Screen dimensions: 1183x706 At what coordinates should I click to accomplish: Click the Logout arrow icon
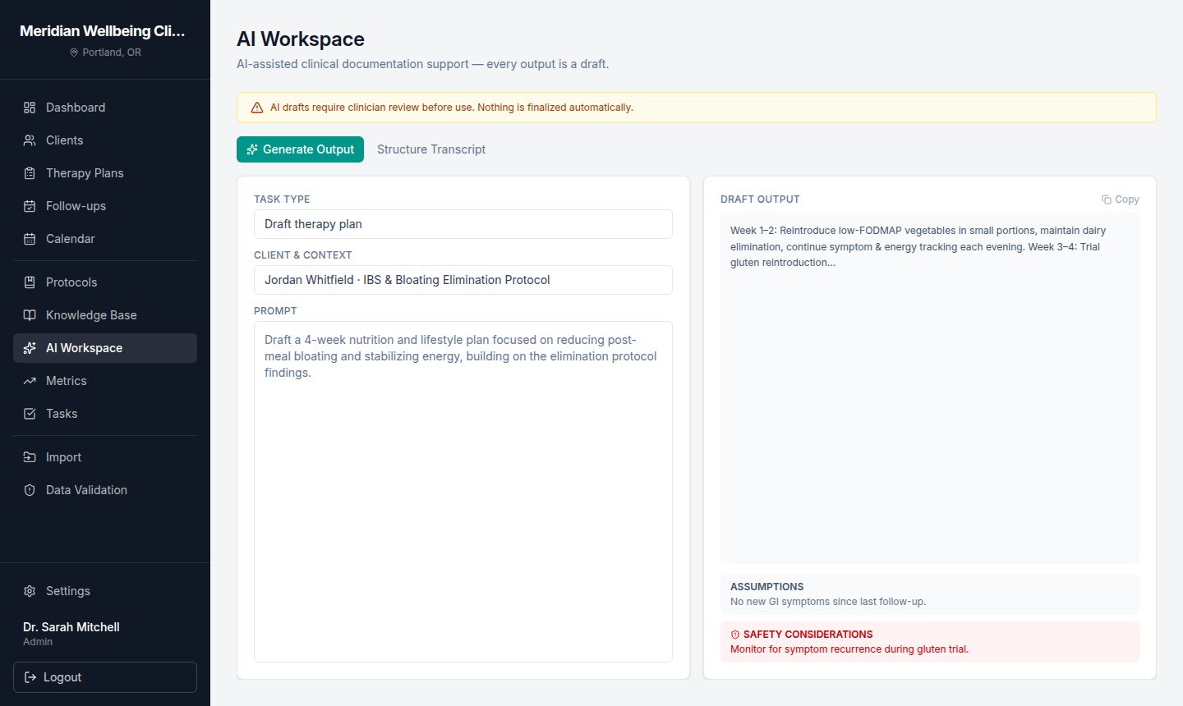coord(30,677)
